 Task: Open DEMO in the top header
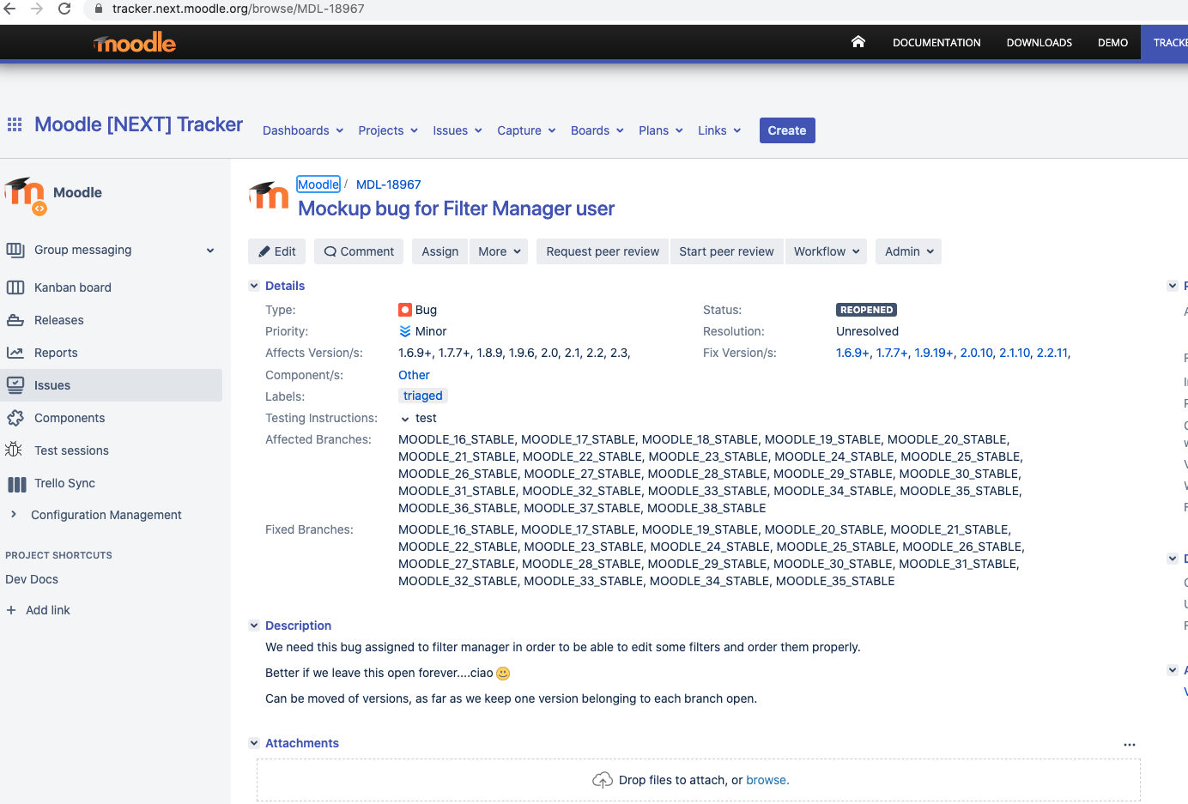pos(1112,42)
